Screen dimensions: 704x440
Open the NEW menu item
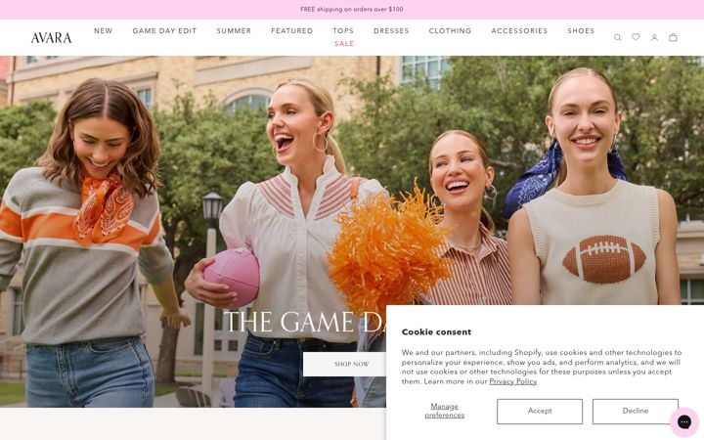pyautogui.click(x=104, y=31)
